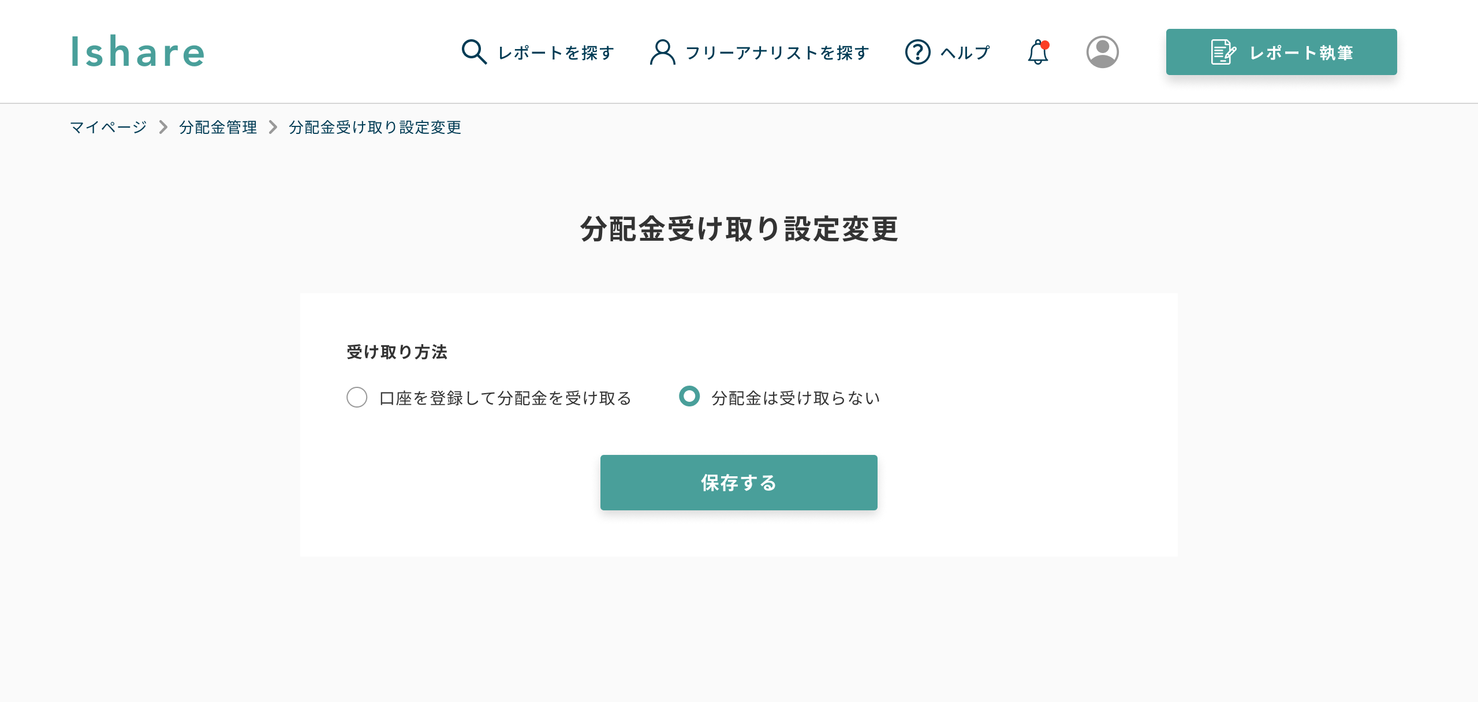Click the 受け取り方法 section heading
Screen dimensions: 1478x702
coord(397,351)
